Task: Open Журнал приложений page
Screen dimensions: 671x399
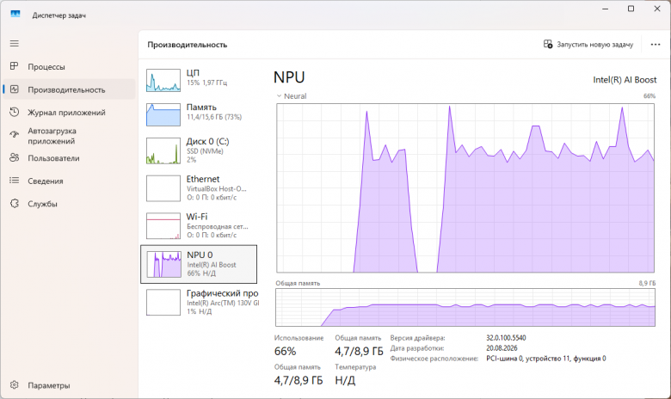Action: click(x=69, y=113)
